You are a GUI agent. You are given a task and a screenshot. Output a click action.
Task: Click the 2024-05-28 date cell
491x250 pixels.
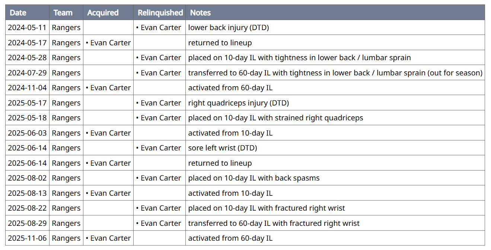27,58
